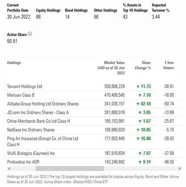This screenshot has height=187, width=186.
Task: Click the green up arrow beside 16.80
Action: coord(138,139)
